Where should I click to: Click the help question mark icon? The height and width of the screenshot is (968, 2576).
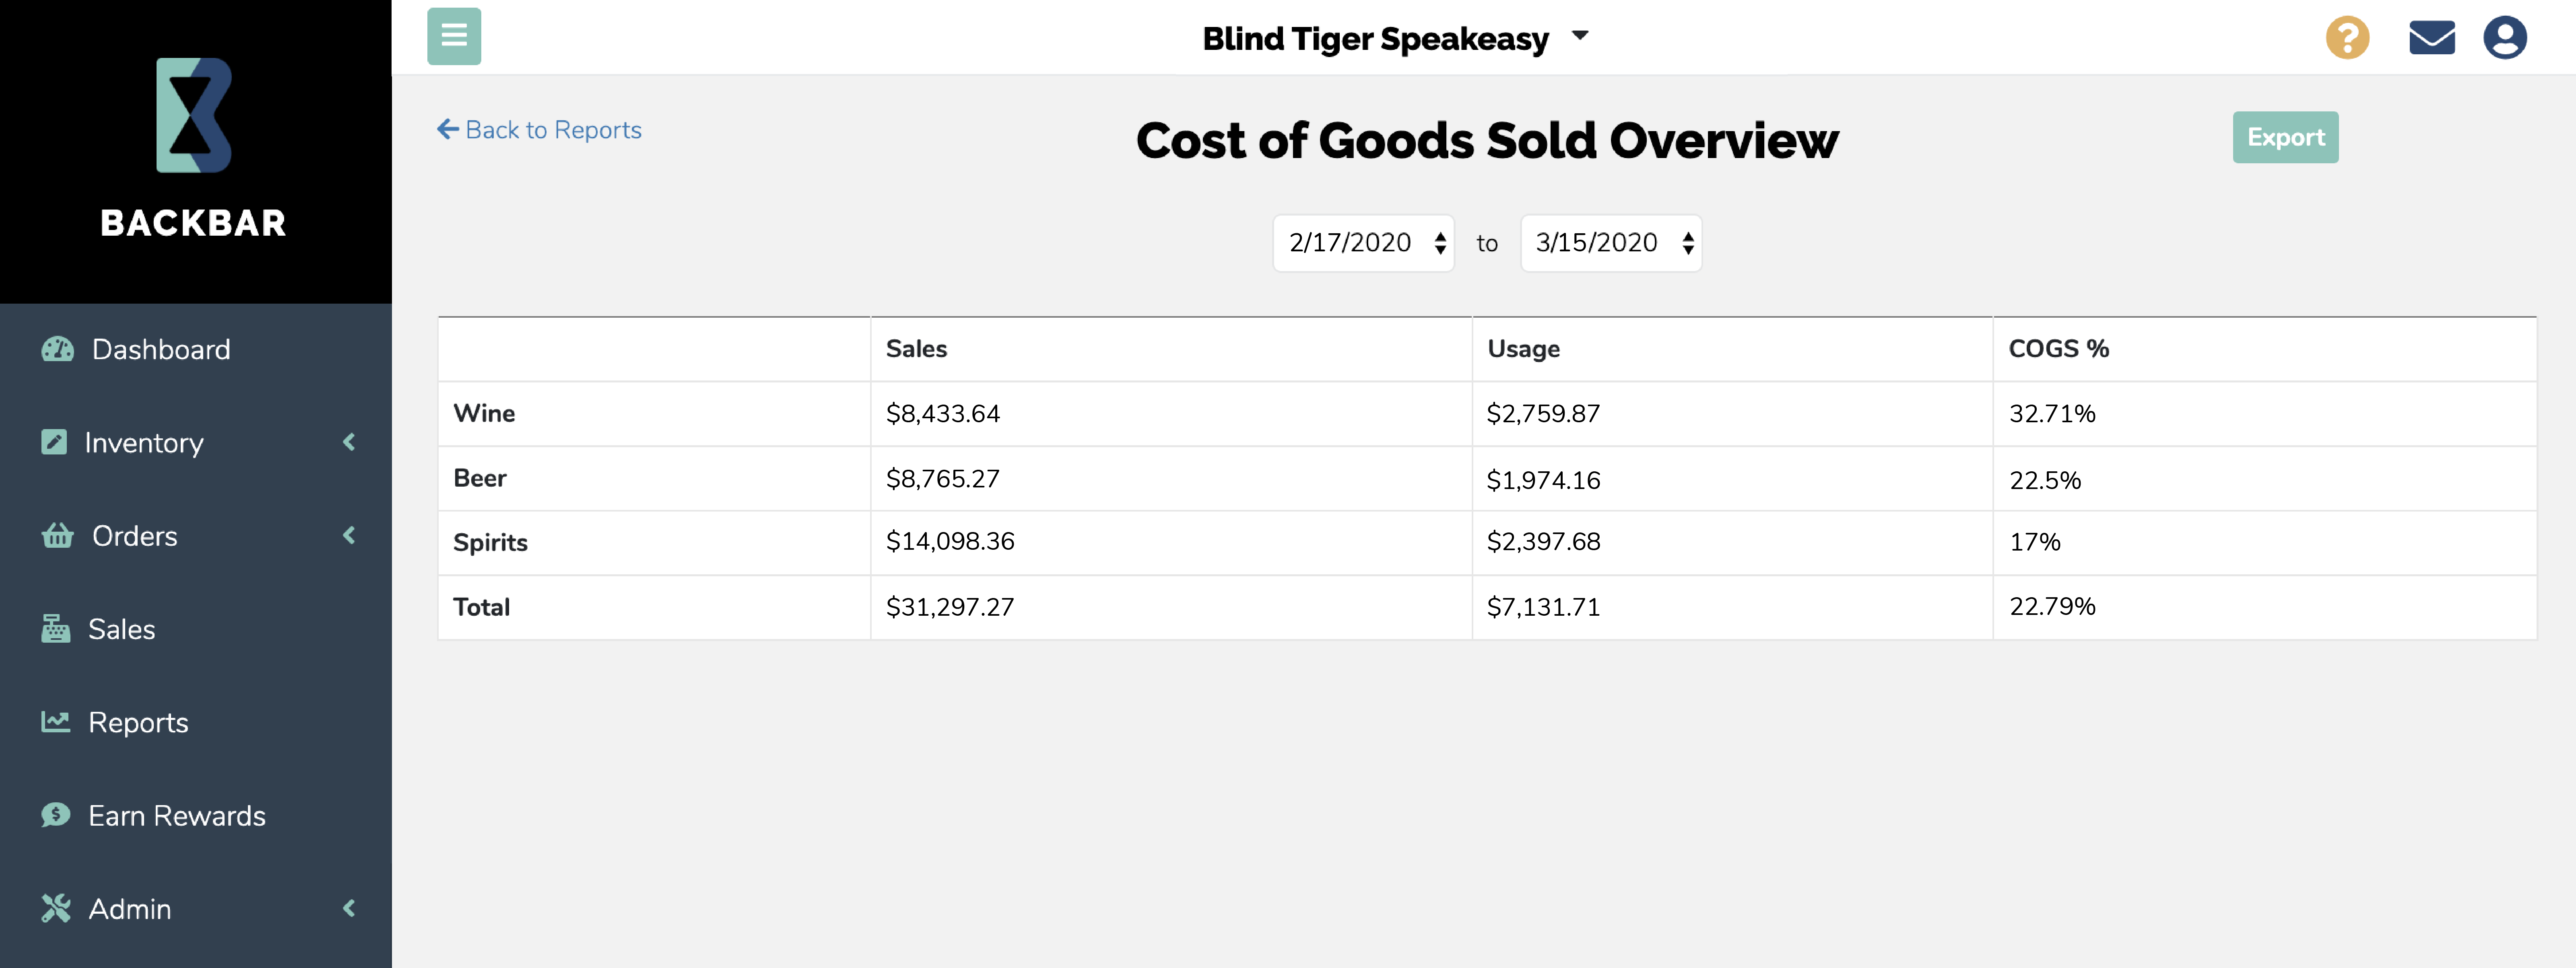tap(2348, 37)
